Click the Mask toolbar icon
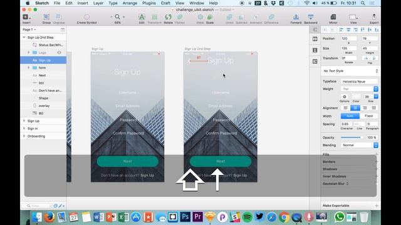The height and width of the screenshot is (225, 401). (200, 17)
